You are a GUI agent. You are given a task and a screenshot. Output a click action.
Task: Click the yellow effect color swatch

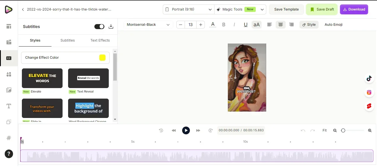(x=102, y=58)
